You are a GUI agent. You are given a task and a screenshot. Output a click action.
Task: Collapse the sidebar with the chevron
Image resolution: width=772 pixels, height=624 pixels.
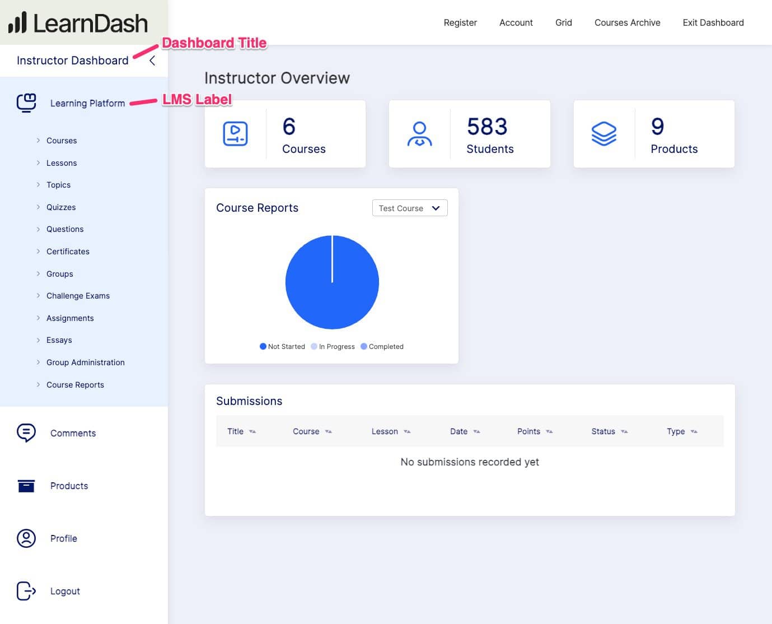(152, 60)
